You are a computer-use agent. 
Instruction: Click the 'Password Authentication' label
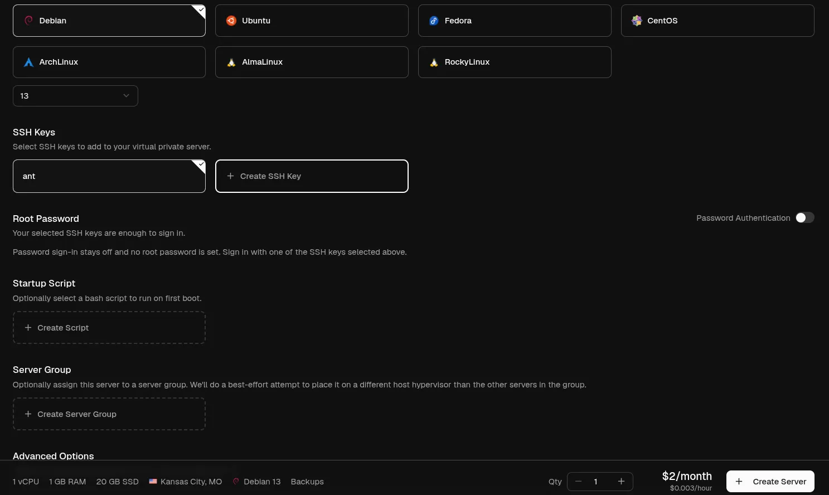(x=743, y=218)
